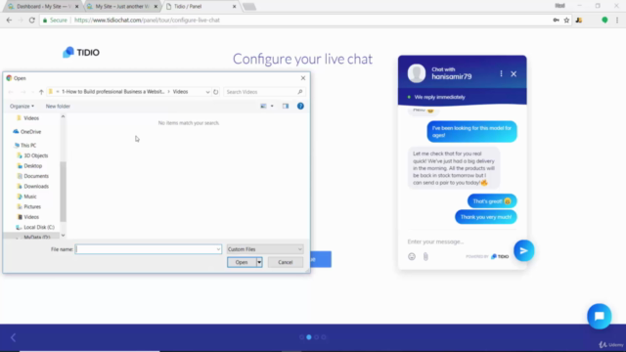Open Desktop in navigation tree

coord(29,166)
